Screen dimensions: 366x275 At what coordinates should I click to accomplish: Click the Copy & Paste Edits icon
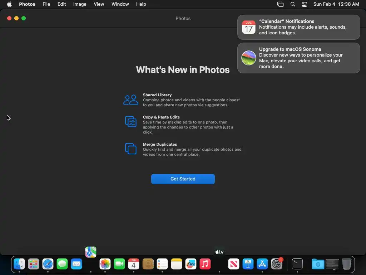pos(131,122)
